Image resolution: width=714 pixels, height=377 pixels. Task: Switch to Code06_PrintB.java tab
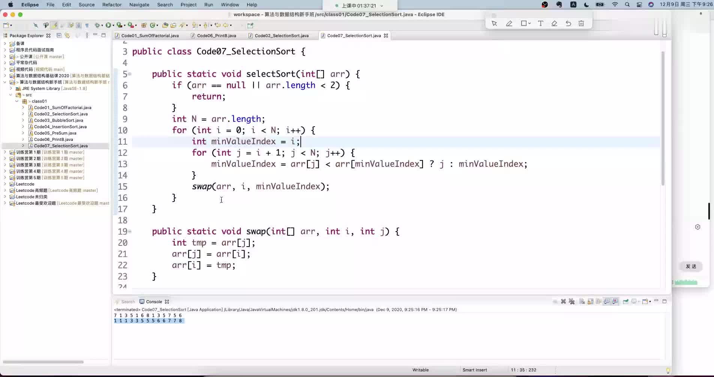[213, 36]
